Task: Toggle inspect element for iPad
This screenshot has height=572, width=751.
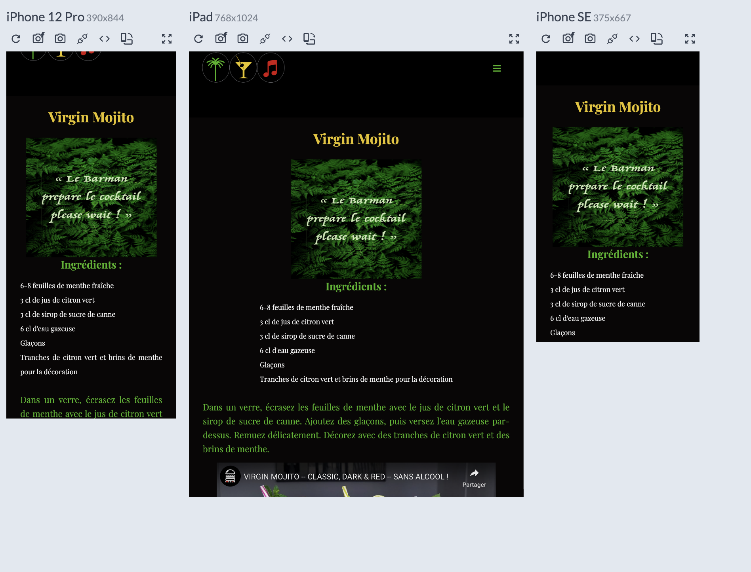Action: [265, 39]
